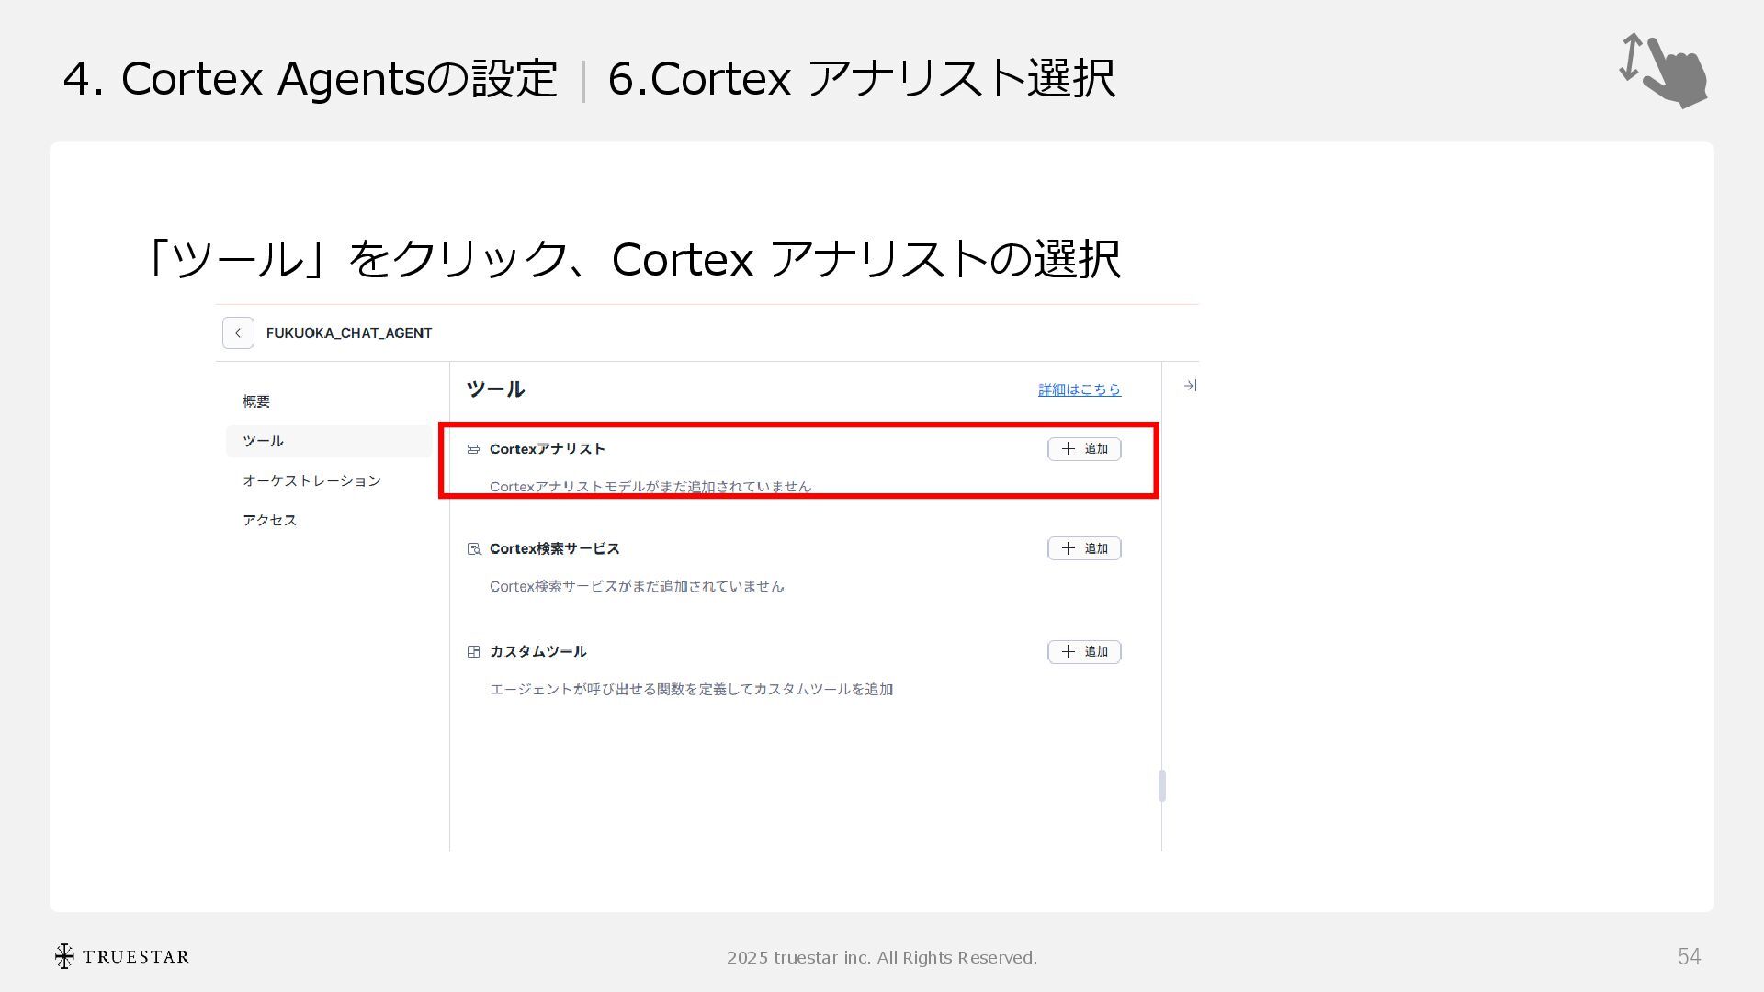Screen dimensions: 1764x992
Task: Click the FUKUOKA_CHAT_AGENT title
Action: [x=349, y=333]
